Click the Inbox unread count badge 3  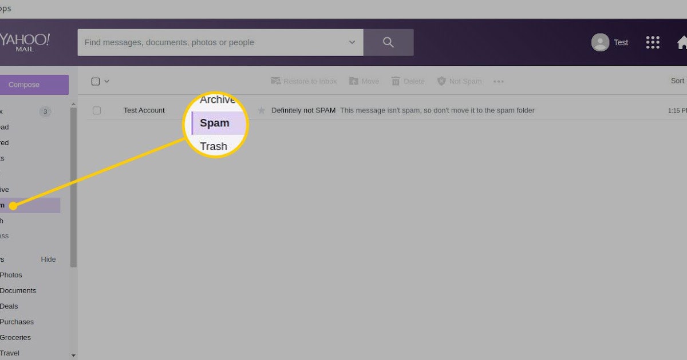[45, 111]
